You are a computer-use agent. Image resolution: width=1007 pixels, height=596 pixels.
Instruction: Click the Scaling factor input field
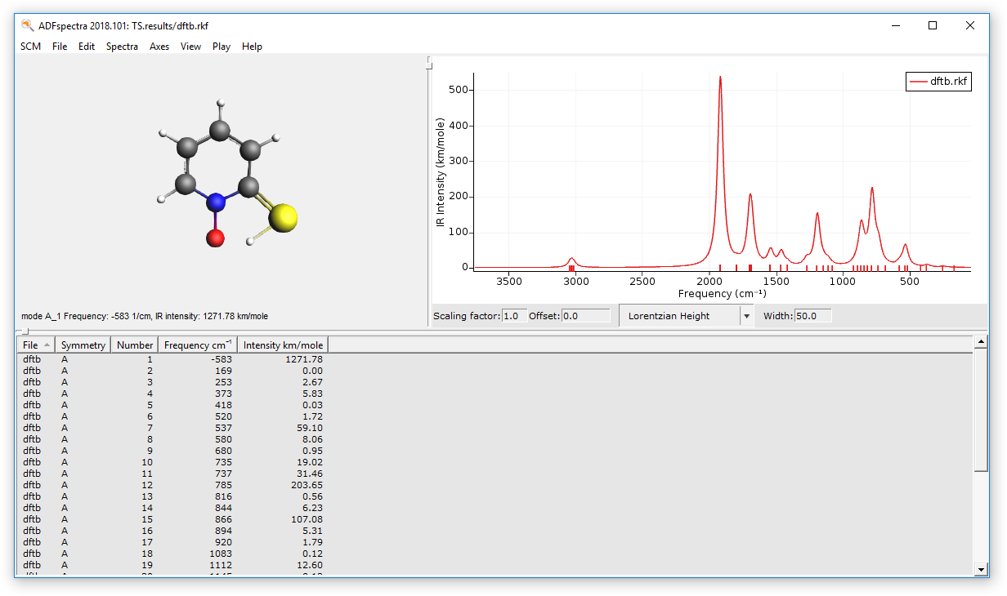[x=514, y=316]
